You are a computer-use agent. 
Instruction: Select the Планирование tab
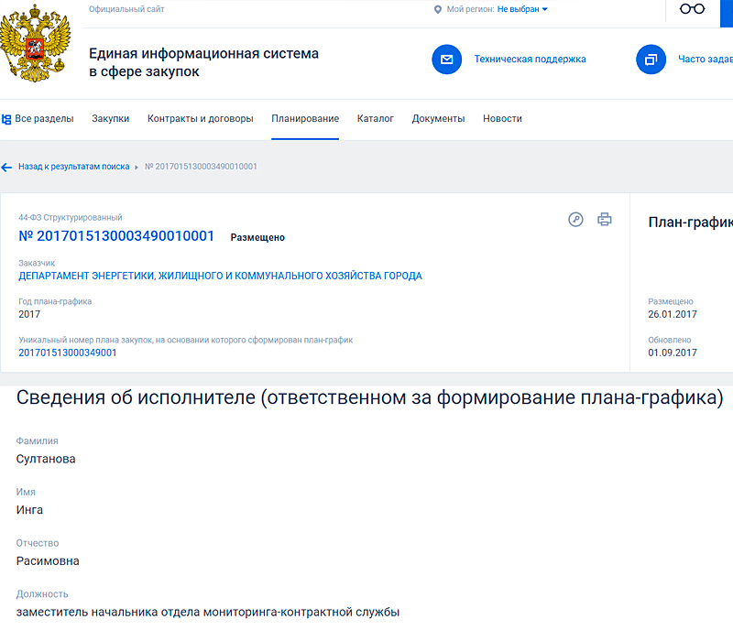click(x=304, y=118)
